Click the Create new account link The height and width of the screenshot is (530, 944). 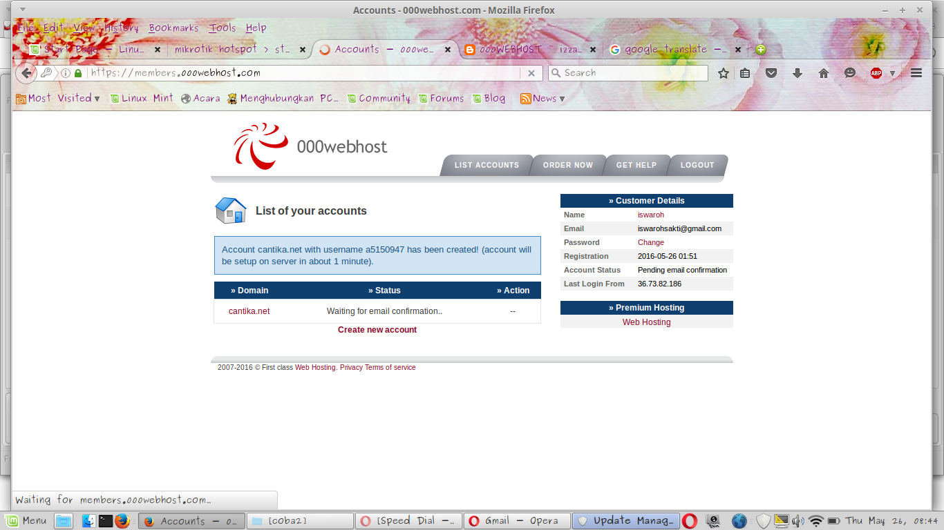pos(377,330)
